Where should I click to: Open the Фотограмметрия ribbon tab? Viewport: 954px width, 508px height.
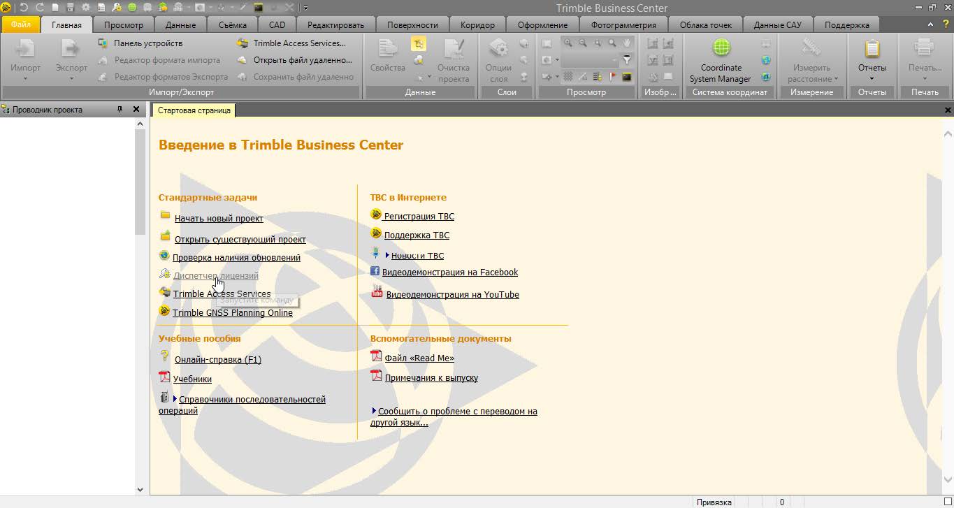[x=623, y=24]
